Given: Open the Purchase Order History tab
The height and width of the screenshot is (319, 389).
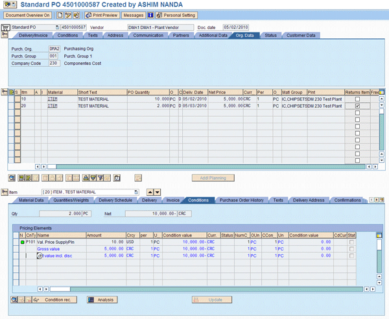Looking at the screenshot, I should tap(241, 200).
